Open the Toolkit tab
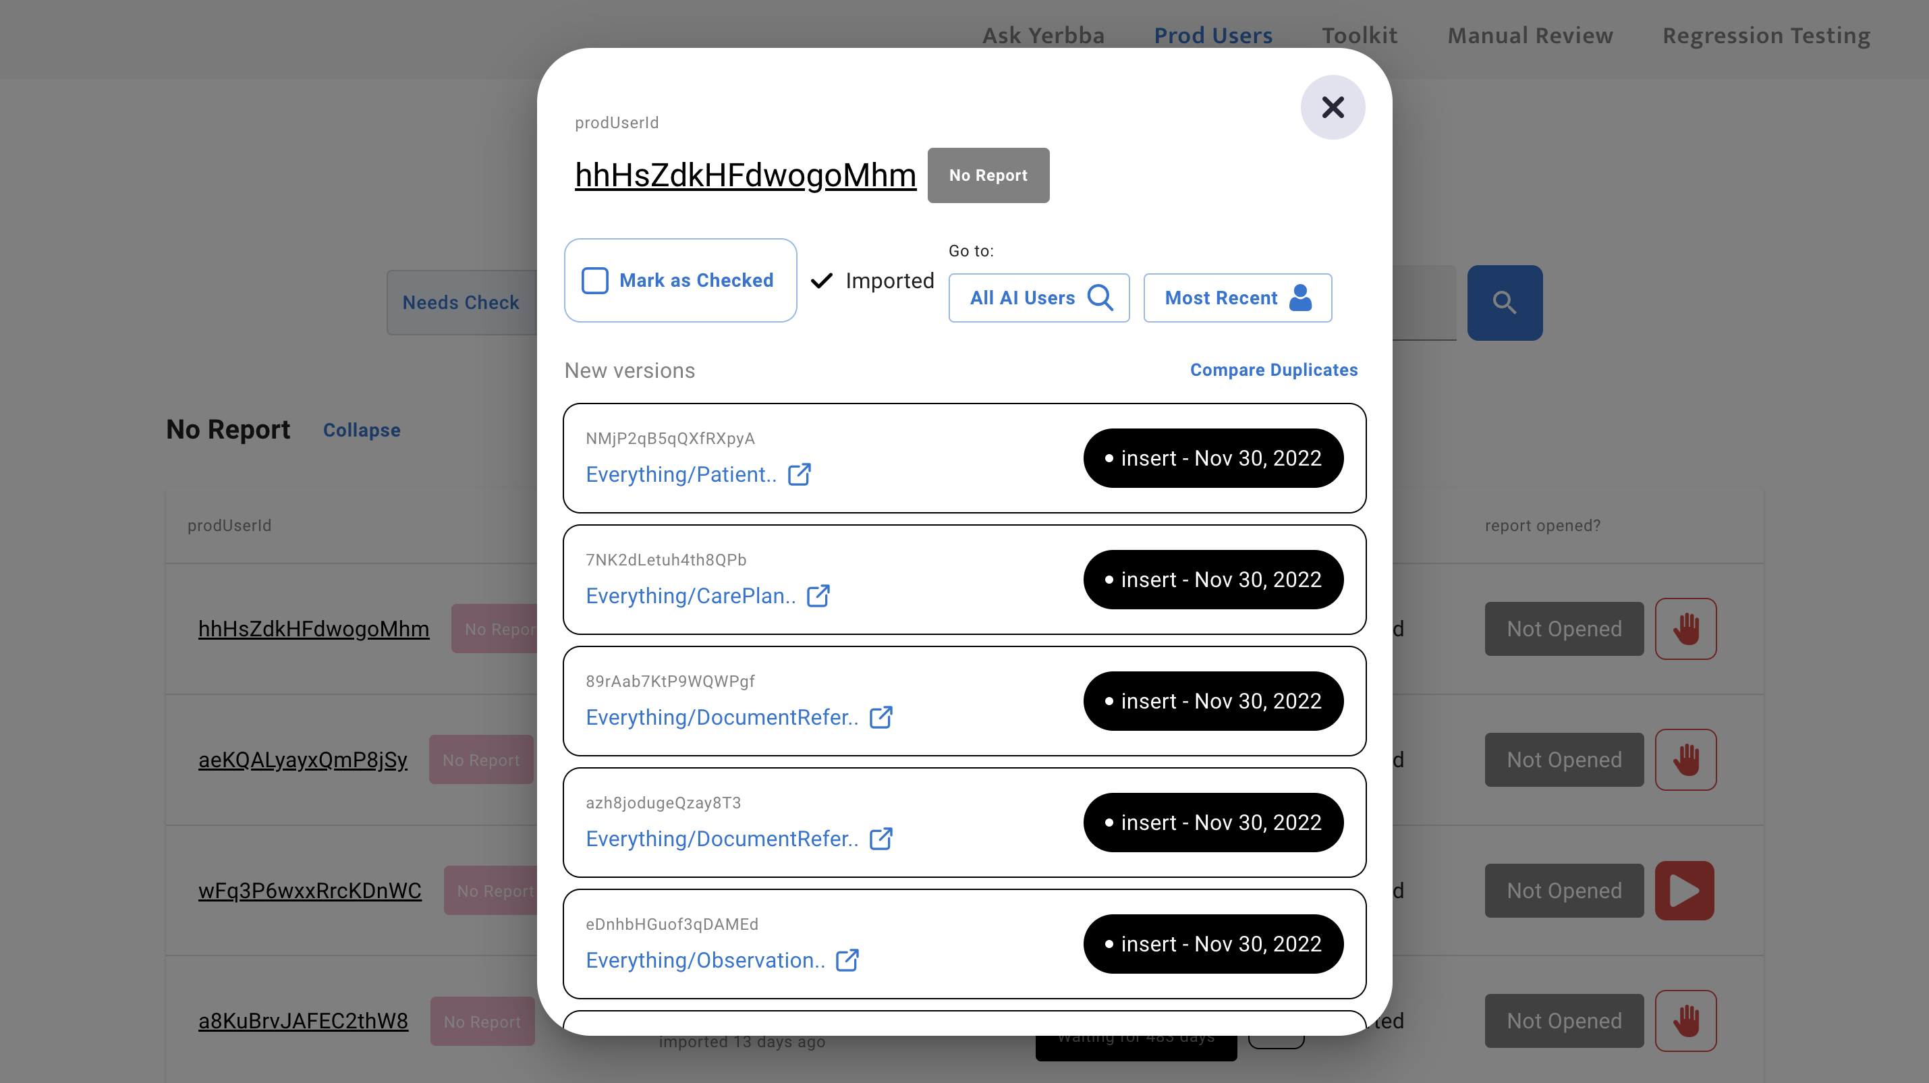 1359,35
